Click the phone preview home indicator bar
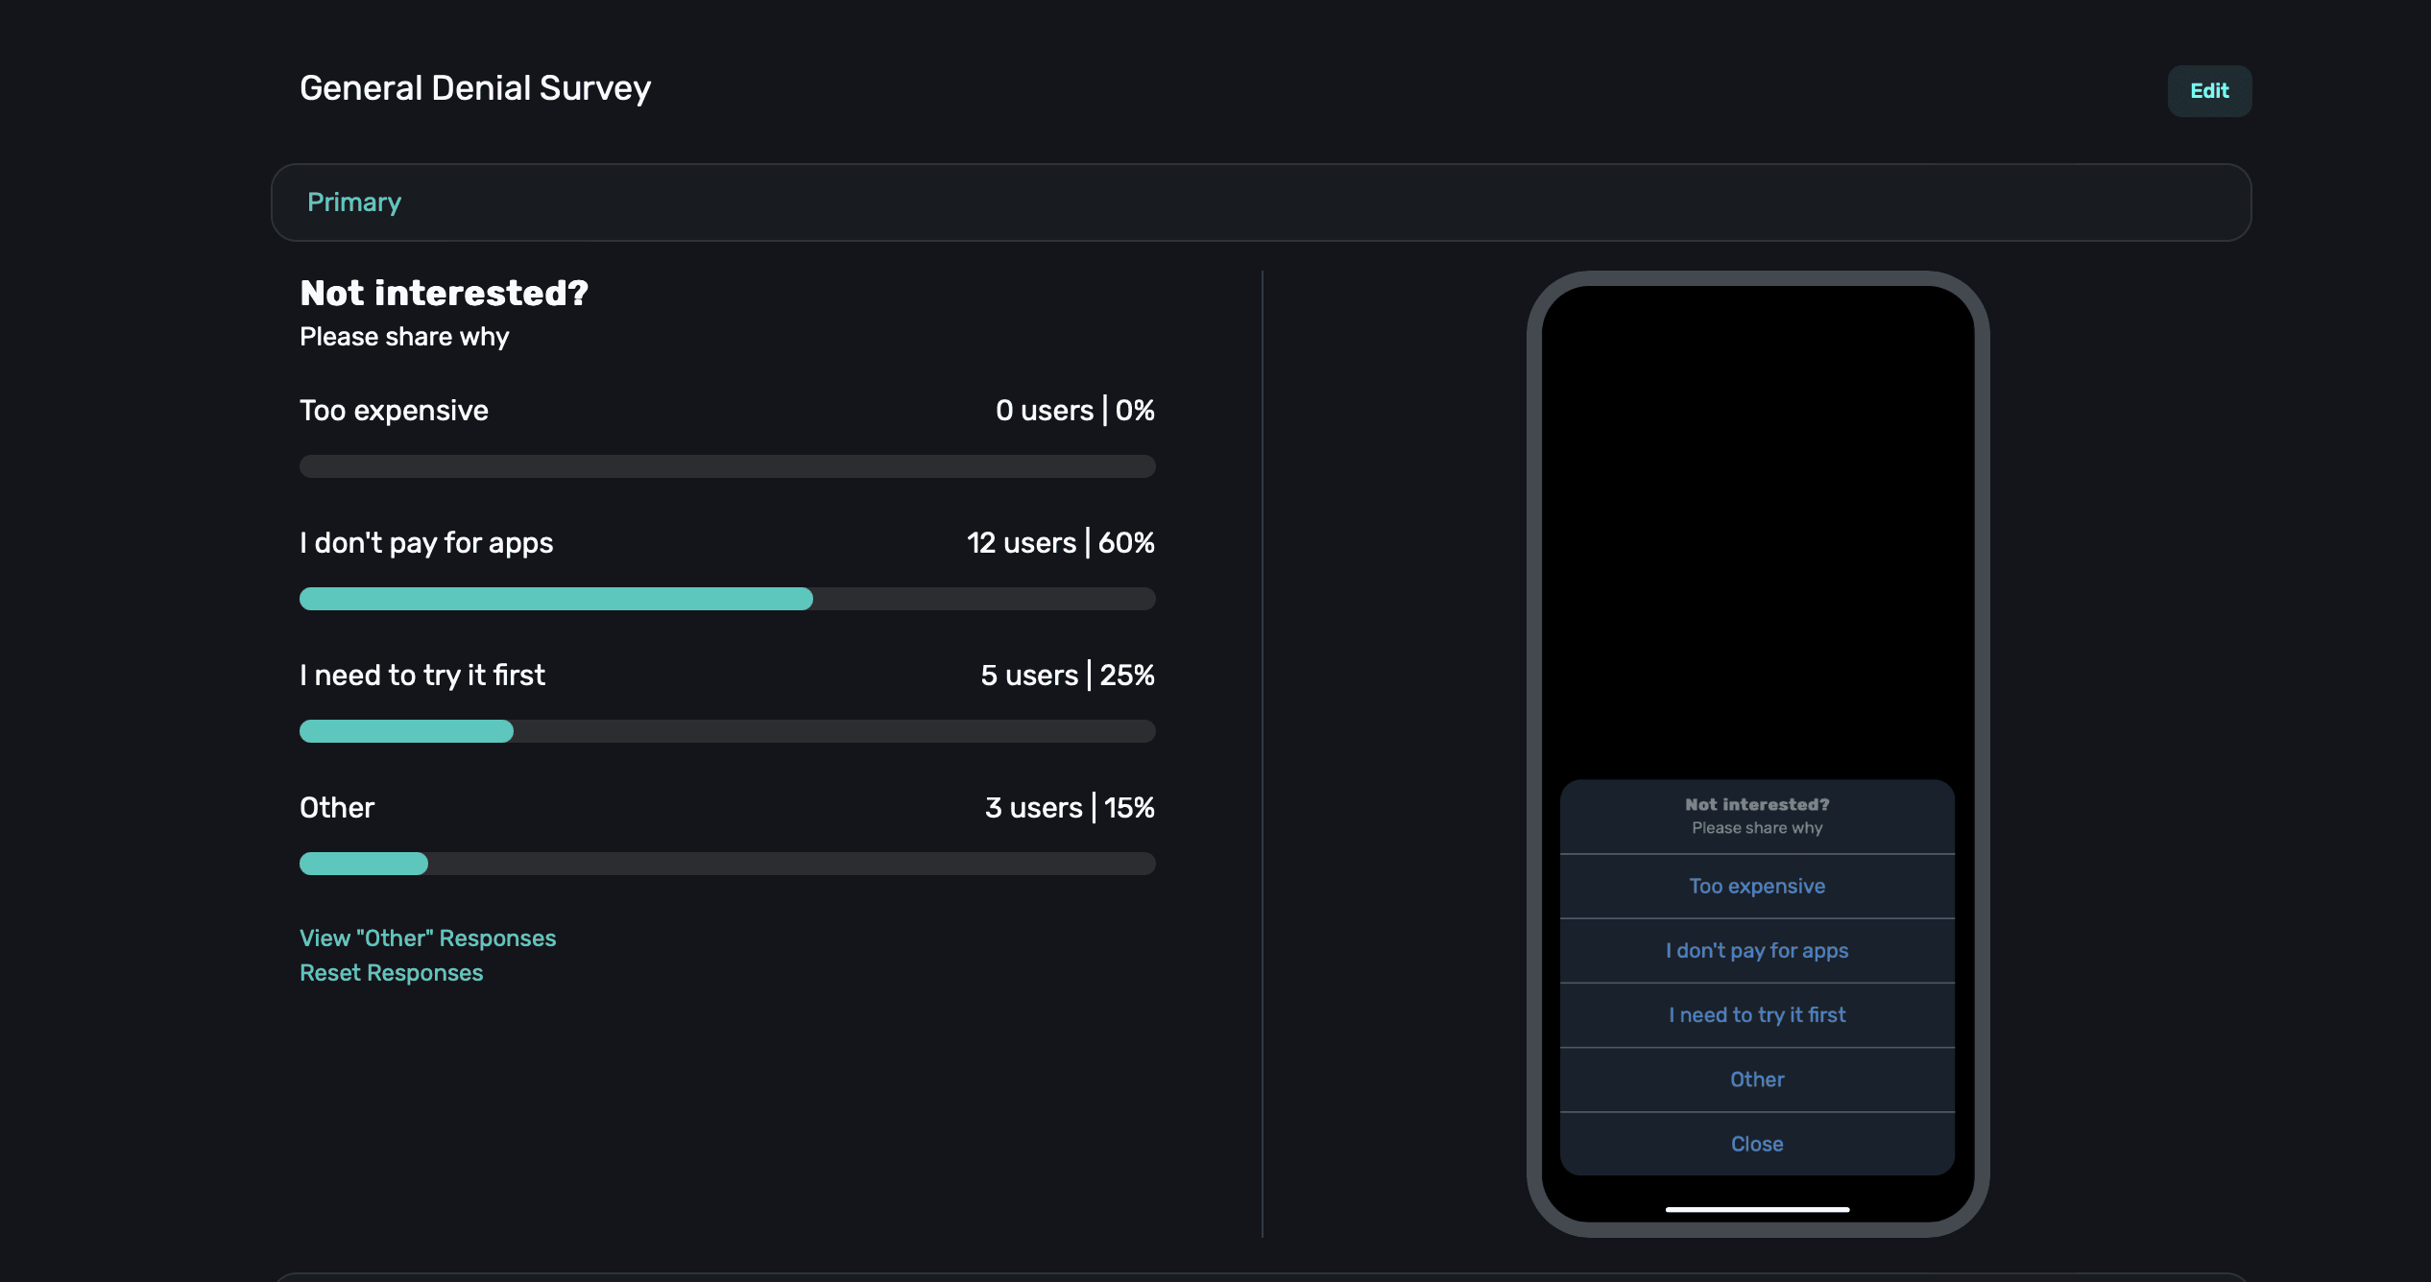Viewport: 2431px width, 1282px height. point(1756,1209)
